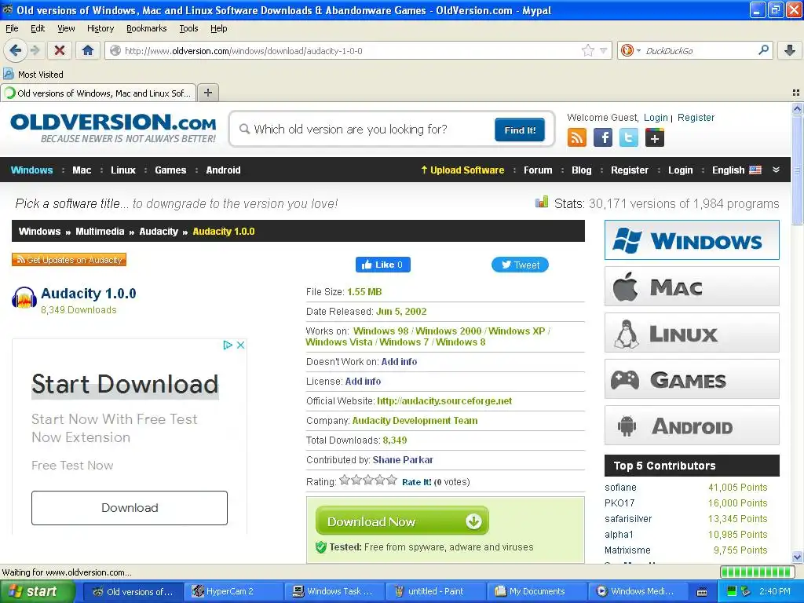Click the ad's Download button
The width and height of the screenshot is (804, 603).
130,508
